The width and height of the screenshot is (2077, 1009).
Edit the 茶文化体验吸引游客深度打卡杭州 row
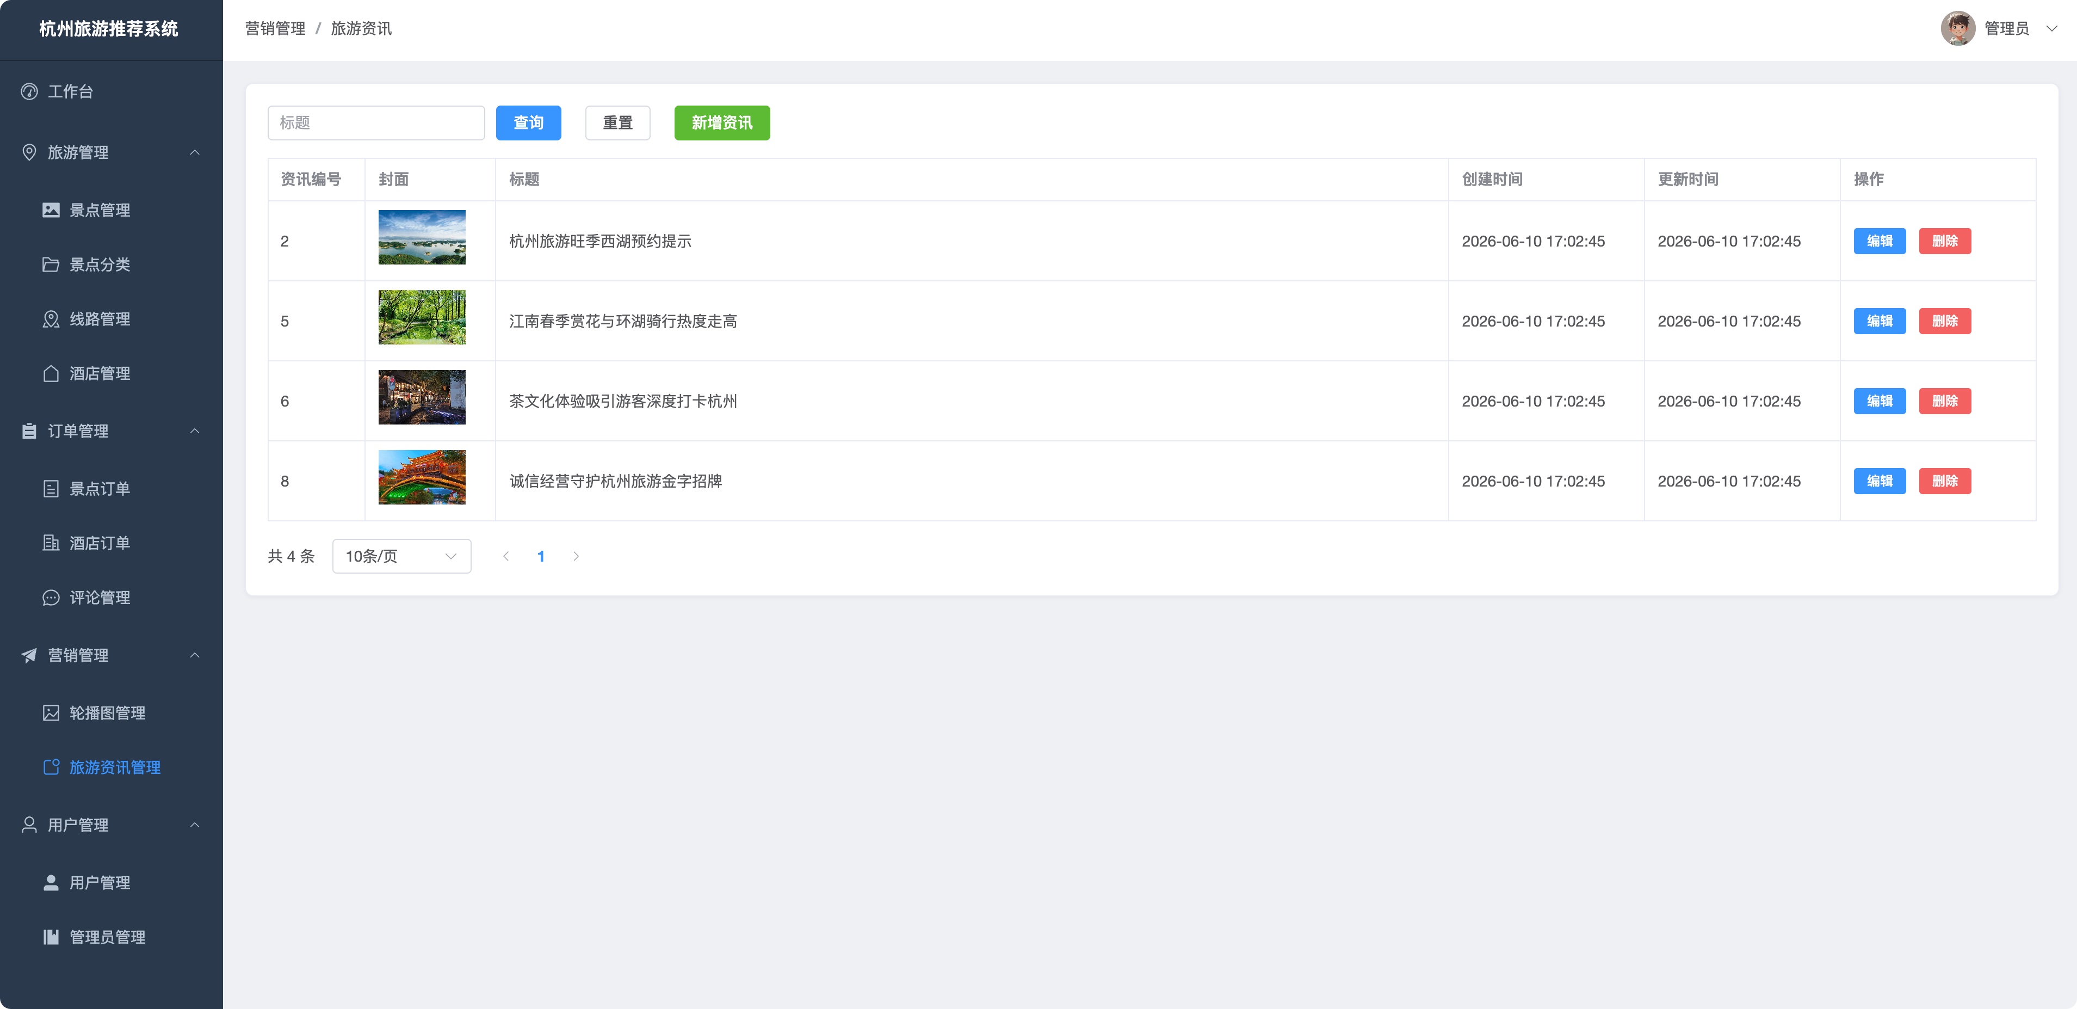tap(1880, 401)
